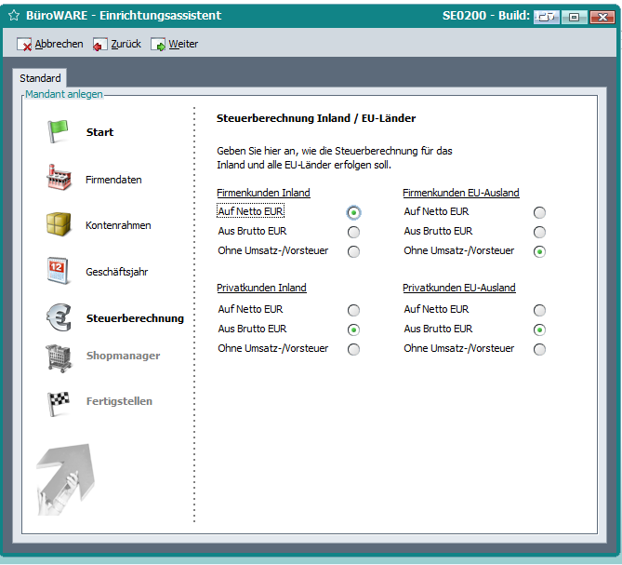Set Firmenkunden EU-Ausland to Auf Netto EUR

(x=539, y=212)
